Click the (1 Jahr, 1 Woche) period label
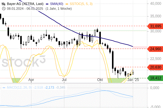Viewport: 163px width, 108px height. coord(59,9)
